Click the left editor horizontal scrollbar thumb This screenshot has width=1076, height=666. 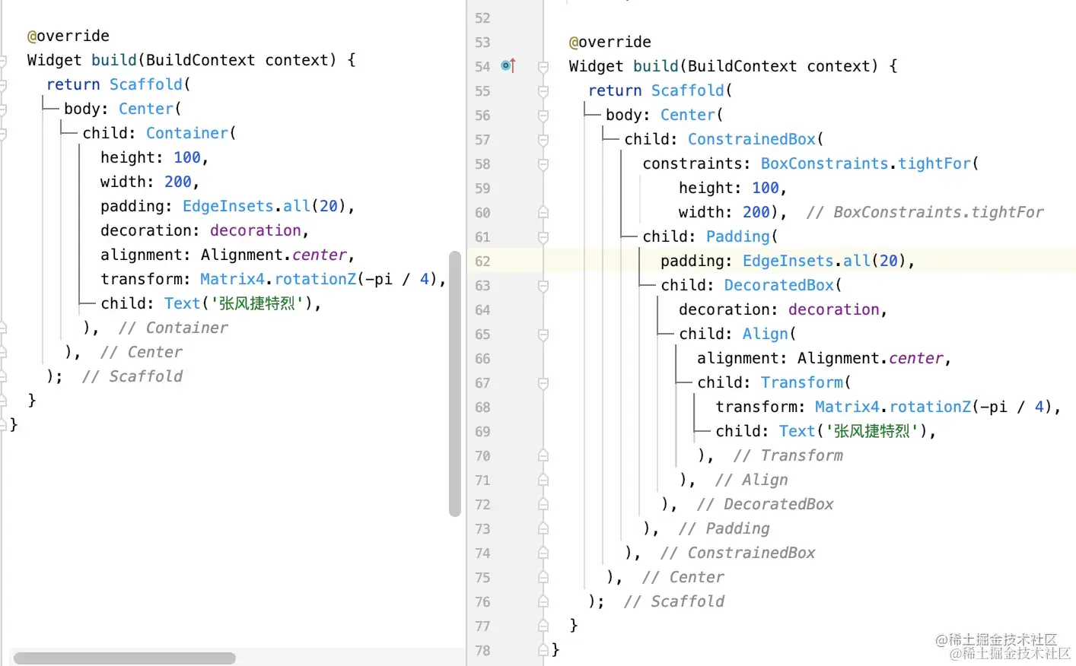[x=125, y=658]
